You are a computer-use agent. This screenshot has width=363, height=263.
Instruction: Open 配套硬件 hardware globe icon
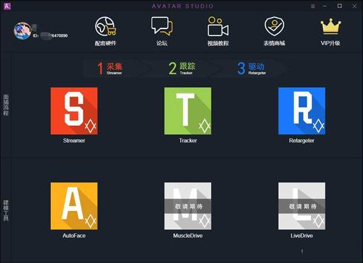[105, 27]
